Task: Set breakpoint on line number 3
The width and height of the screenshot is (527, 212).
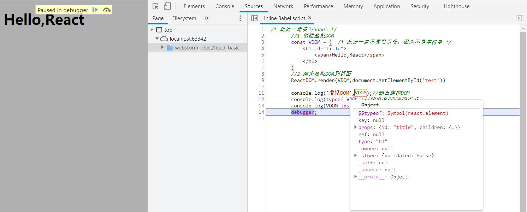Action: click(262, 42)
